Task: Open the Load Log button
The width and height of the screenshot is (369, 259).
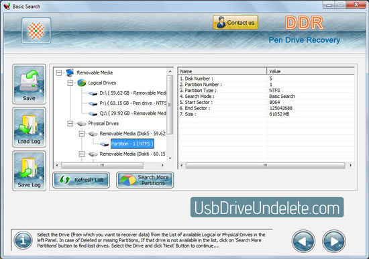Action: [29, 127]
